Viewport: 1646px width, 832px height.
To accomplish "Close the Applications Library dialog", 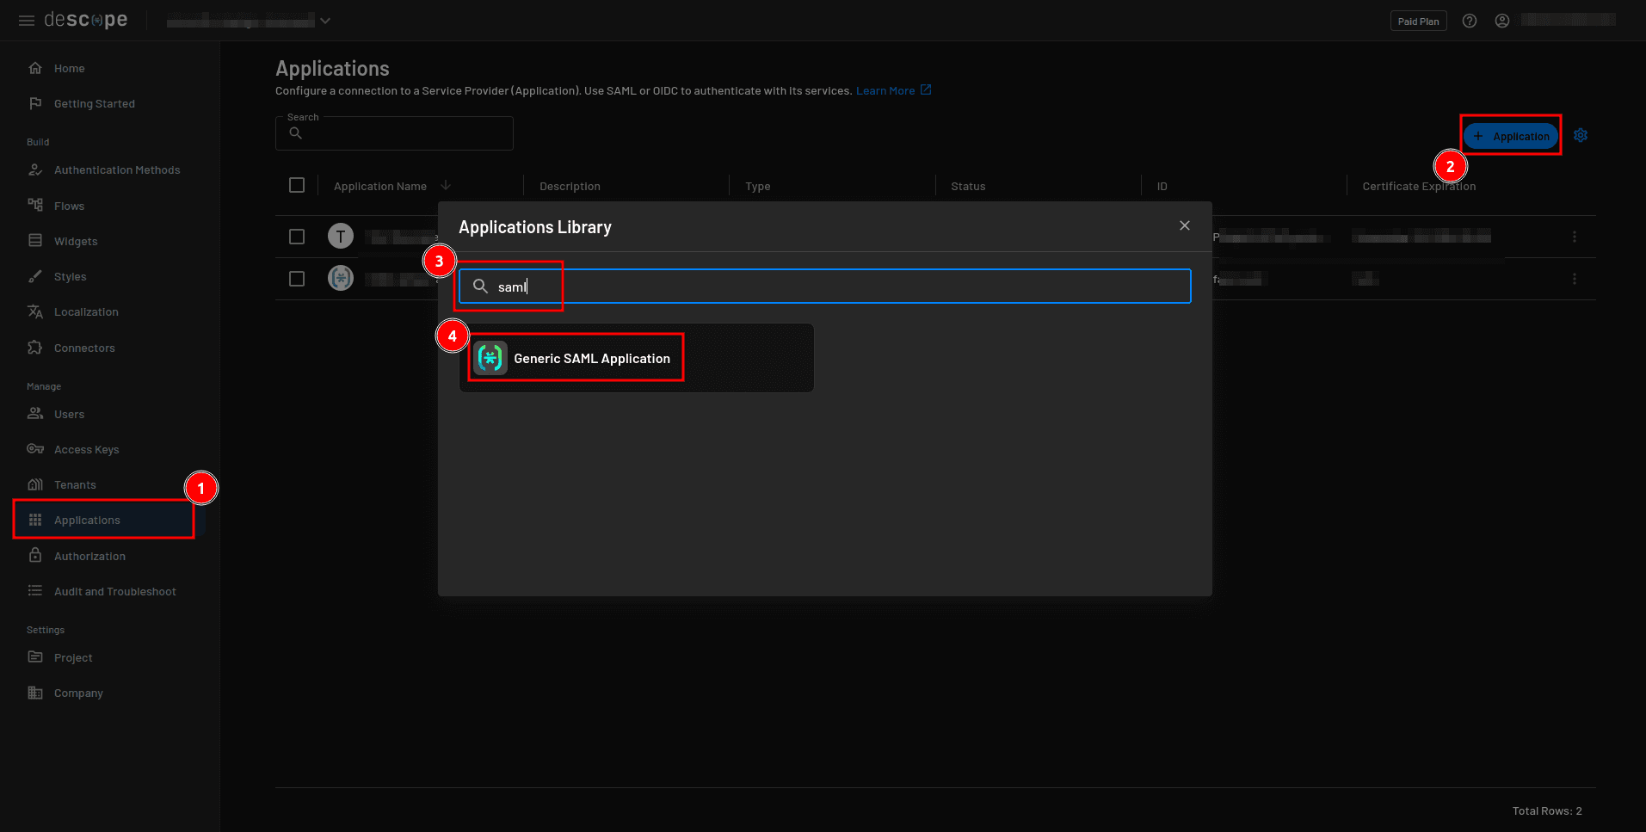I will 1185,225.
